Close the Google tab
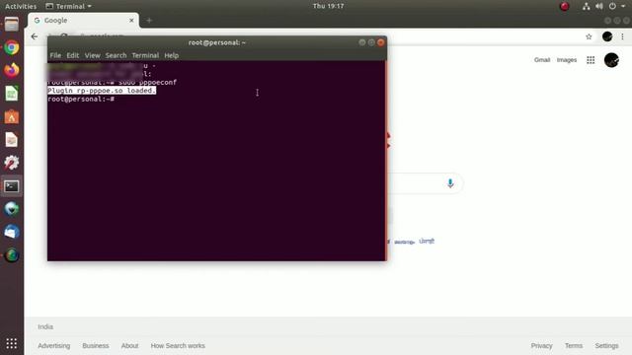The height and width of the screenshot is (355, 632). pos(131,20)
